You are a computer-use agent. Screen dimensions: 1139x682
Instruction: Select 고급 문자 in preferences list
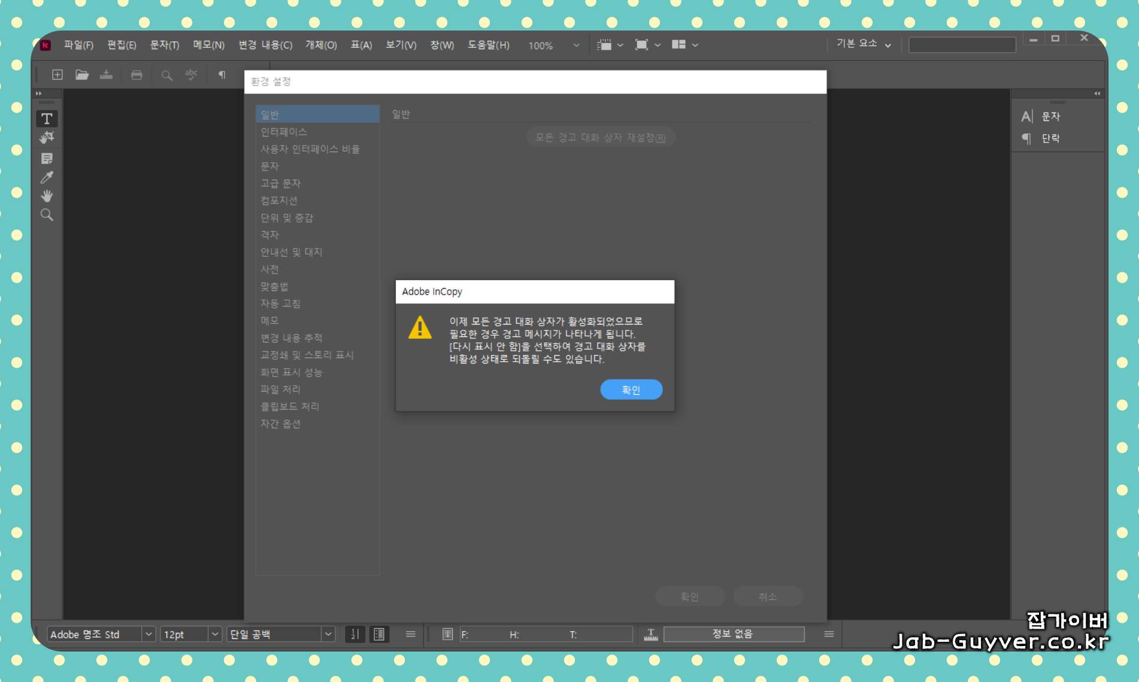click(317, 183)
